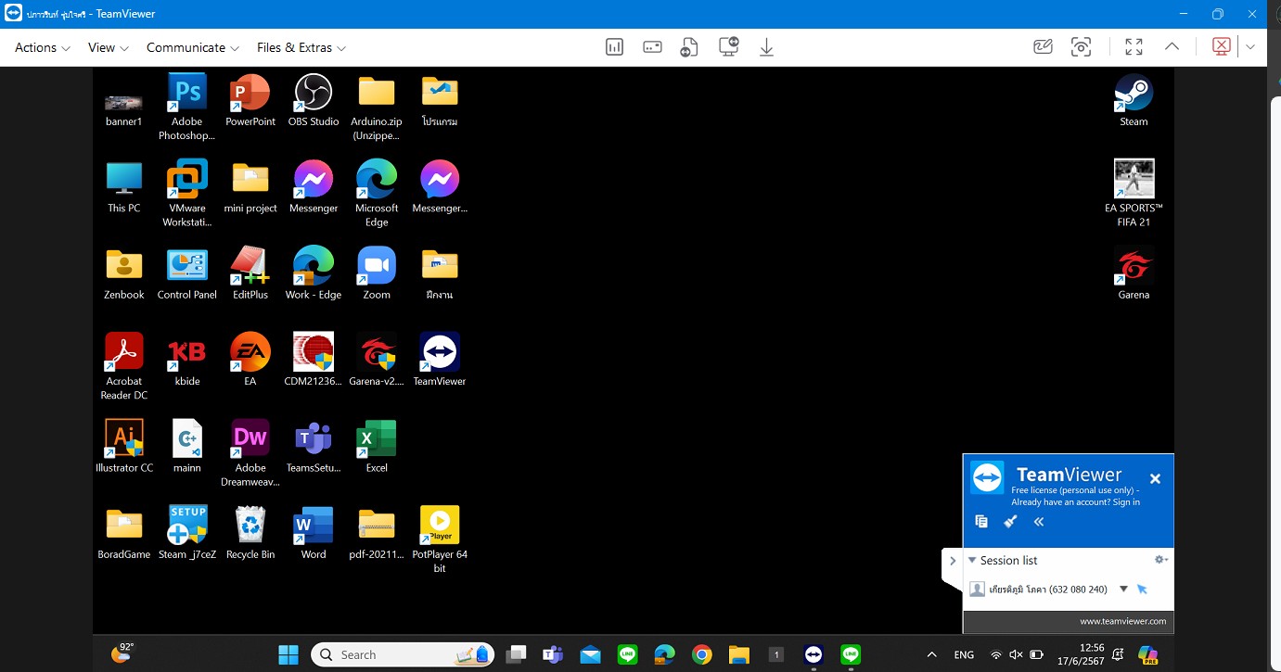Open the Session list gear settings dropdown
The image size is (1281, 672).
pyautogui.click(x=1160, y=560)
